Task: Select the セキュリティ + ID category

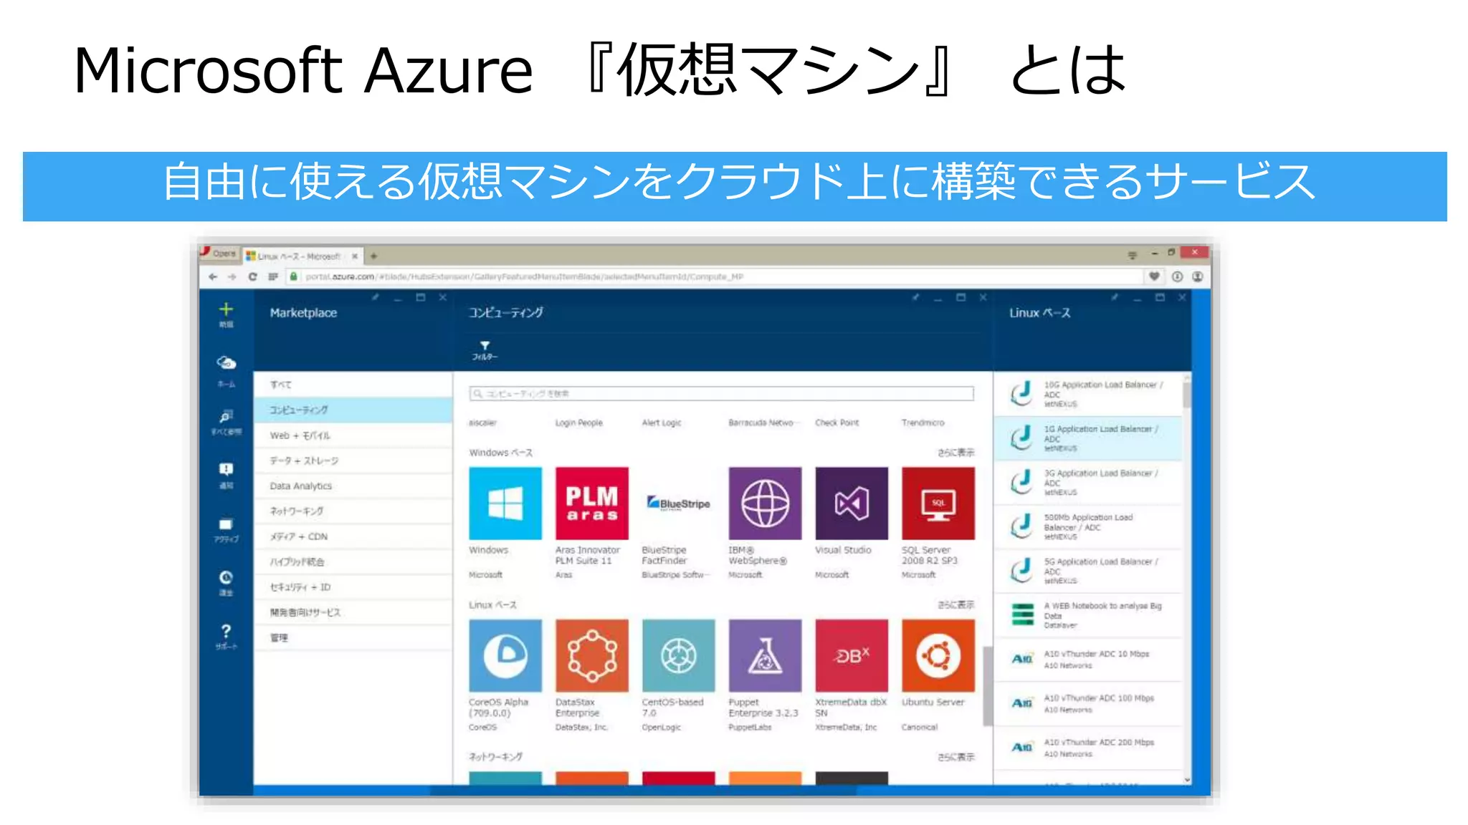Action: [353, 587]
